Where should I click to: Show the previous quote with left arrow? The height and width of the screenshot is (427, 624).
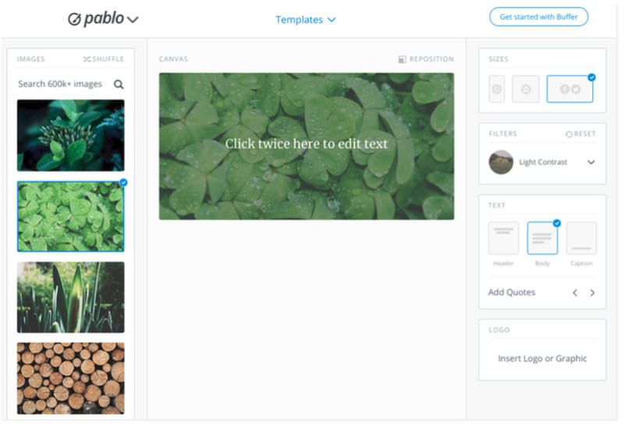575,293
